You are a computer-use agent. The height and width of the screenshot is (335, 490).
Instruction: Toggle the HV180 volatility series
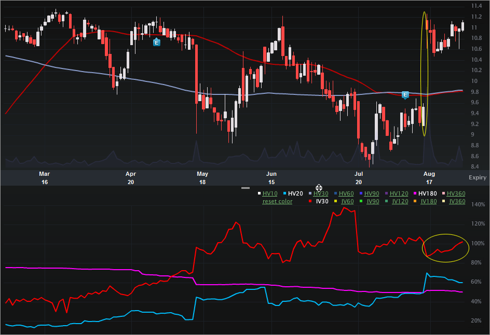click(428, 193)
